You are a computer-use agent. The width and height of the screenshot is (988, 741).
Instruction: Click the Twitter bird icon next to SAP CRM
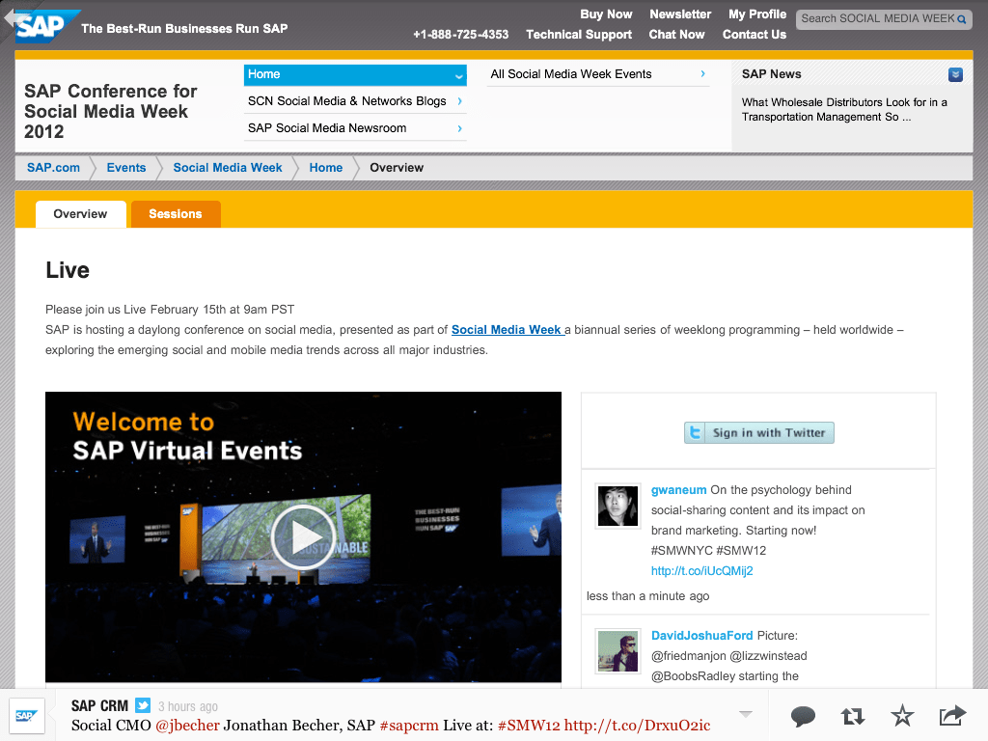[143, 705]
